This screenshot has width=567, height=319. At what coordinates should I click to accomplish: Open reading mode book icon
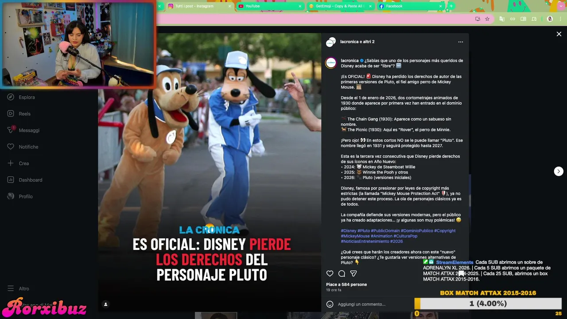click(523, 19)
